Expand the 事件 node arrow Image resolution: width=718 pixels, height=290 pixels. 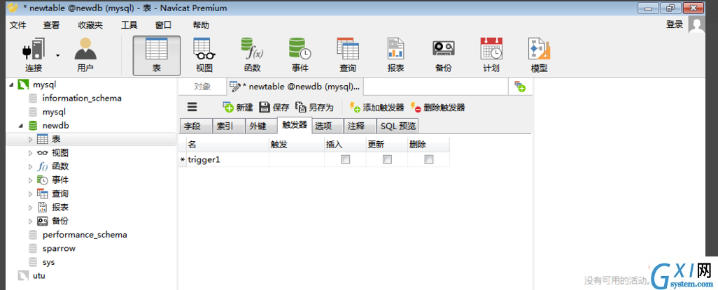pyautogui.click(x=31, y=180)
